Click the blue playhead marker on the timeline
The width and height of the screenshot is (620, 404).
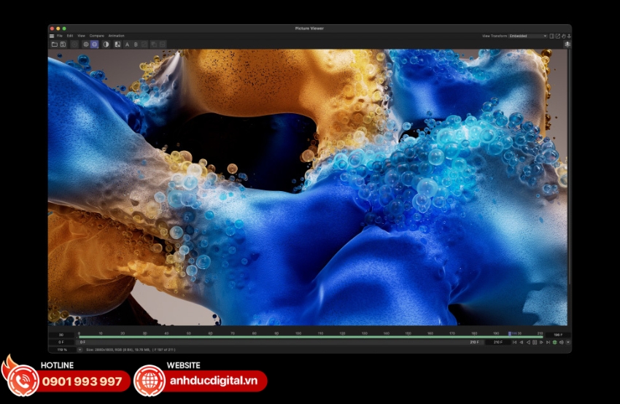pos(509,334)
